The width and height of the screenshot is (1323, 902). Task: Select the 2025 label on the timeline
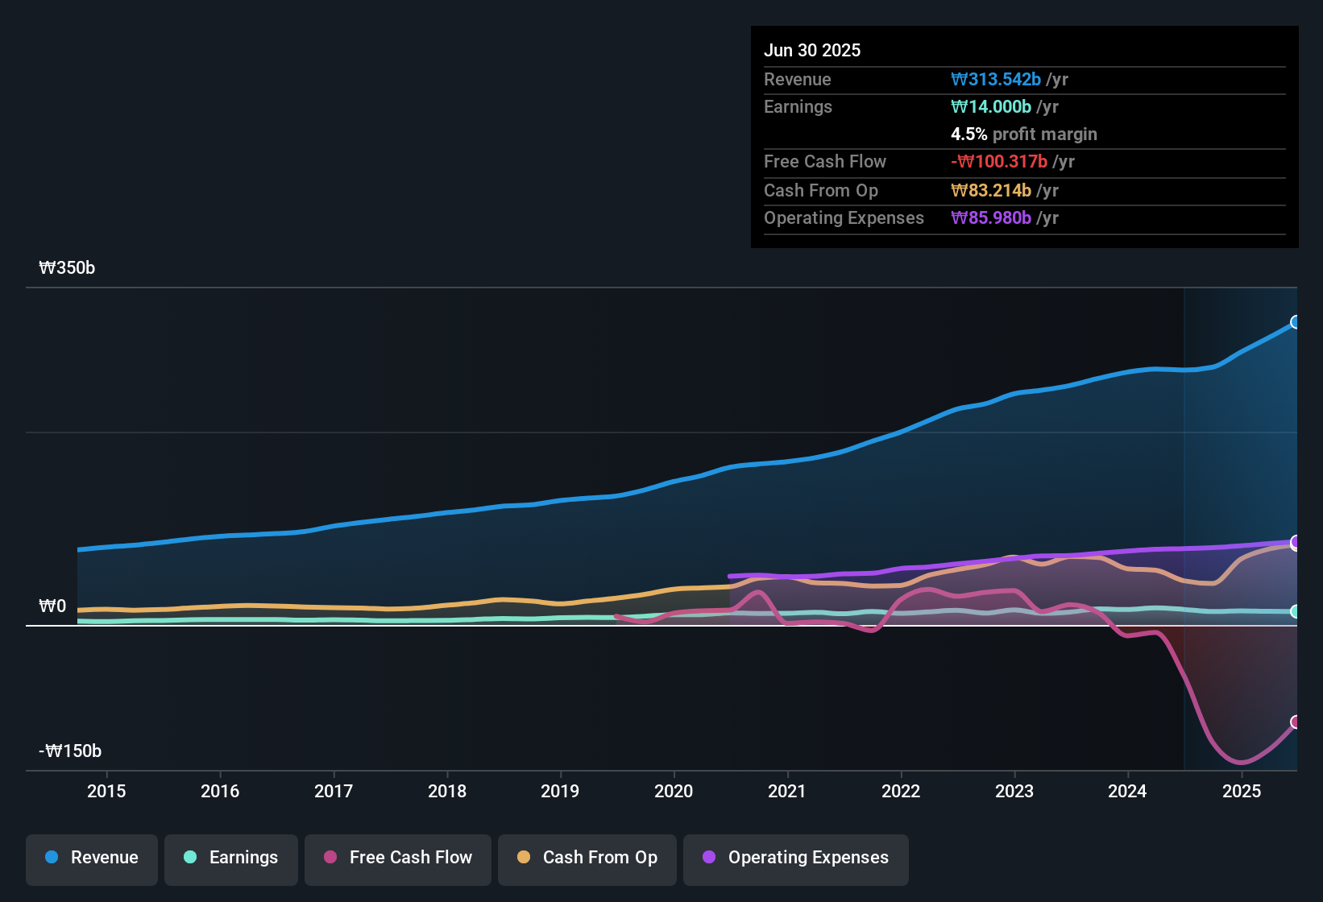(1241, 791)
